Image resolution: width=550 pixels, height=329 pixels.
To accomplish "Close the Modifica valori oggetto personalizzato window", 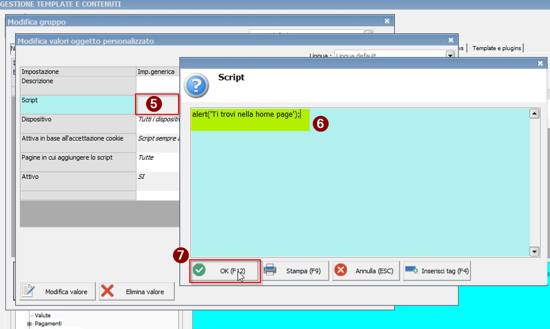I will [x=451, y=40].
